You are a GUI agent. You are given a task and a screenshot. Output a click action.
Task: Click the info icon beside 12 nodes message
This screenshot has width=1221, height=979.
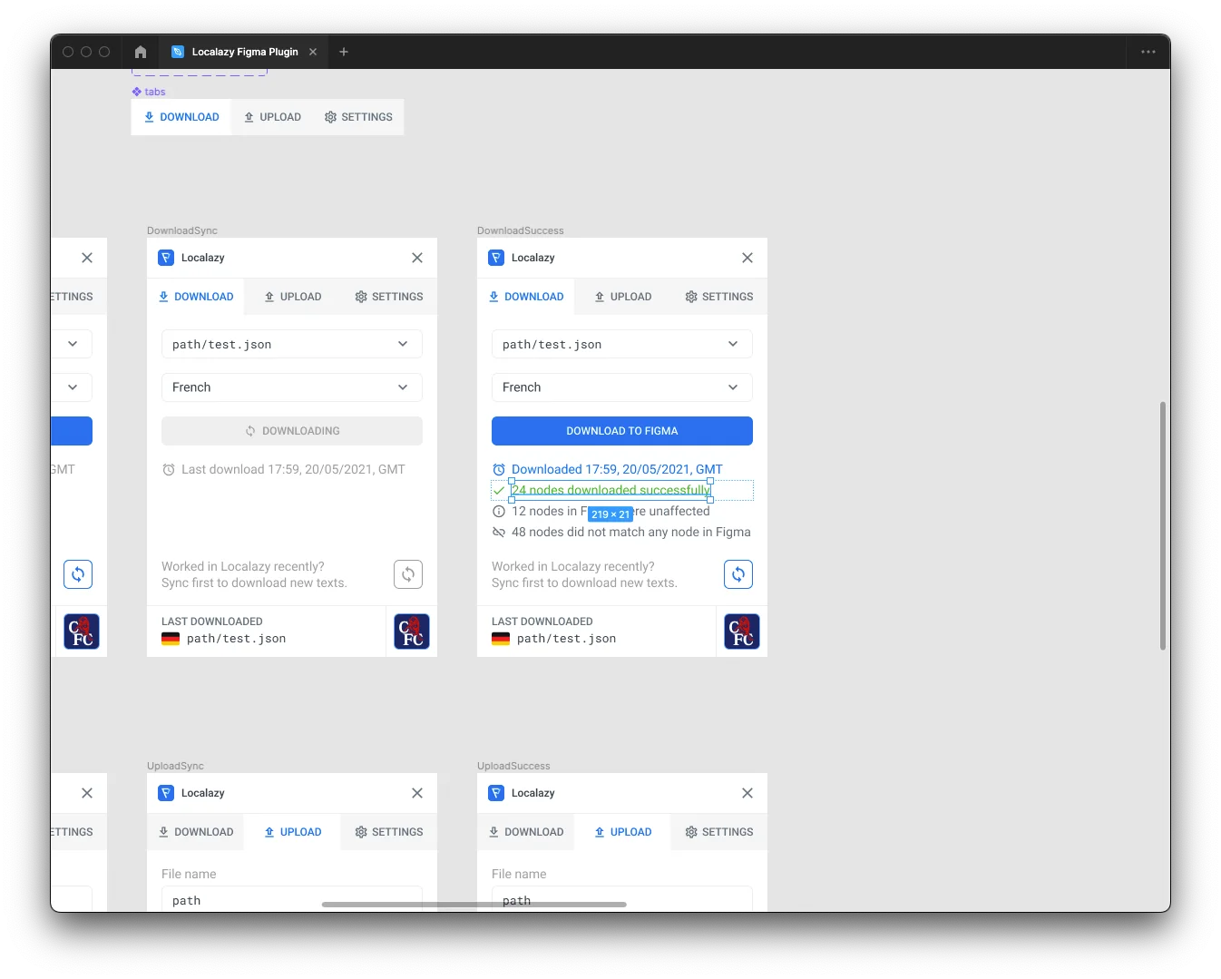pyautogui.click(x=499, y=511)
